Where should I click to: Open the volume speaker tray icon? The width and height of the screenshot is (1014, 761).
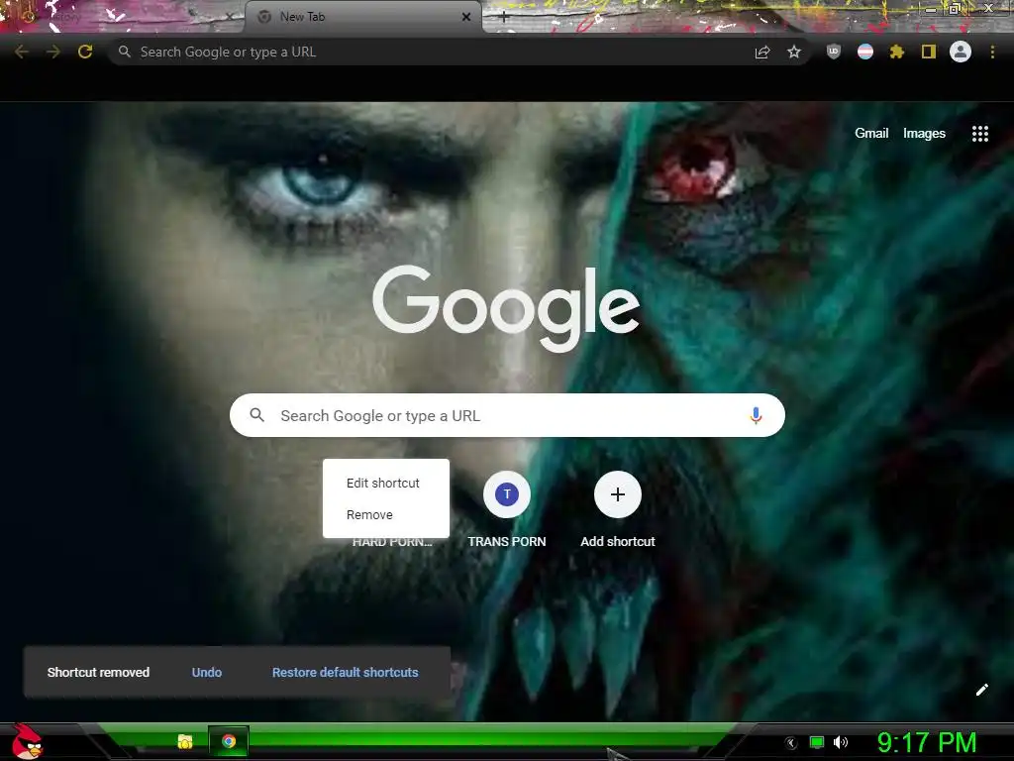point(841,742)
